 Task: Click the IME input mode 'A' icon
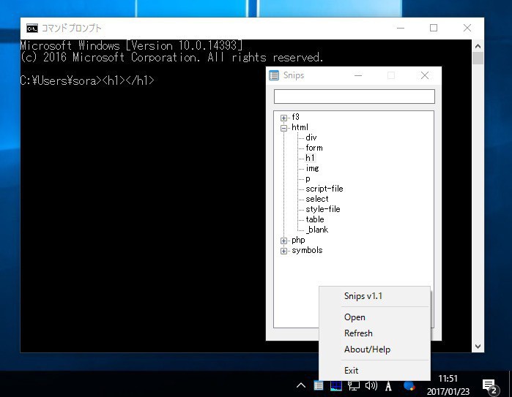388,386
